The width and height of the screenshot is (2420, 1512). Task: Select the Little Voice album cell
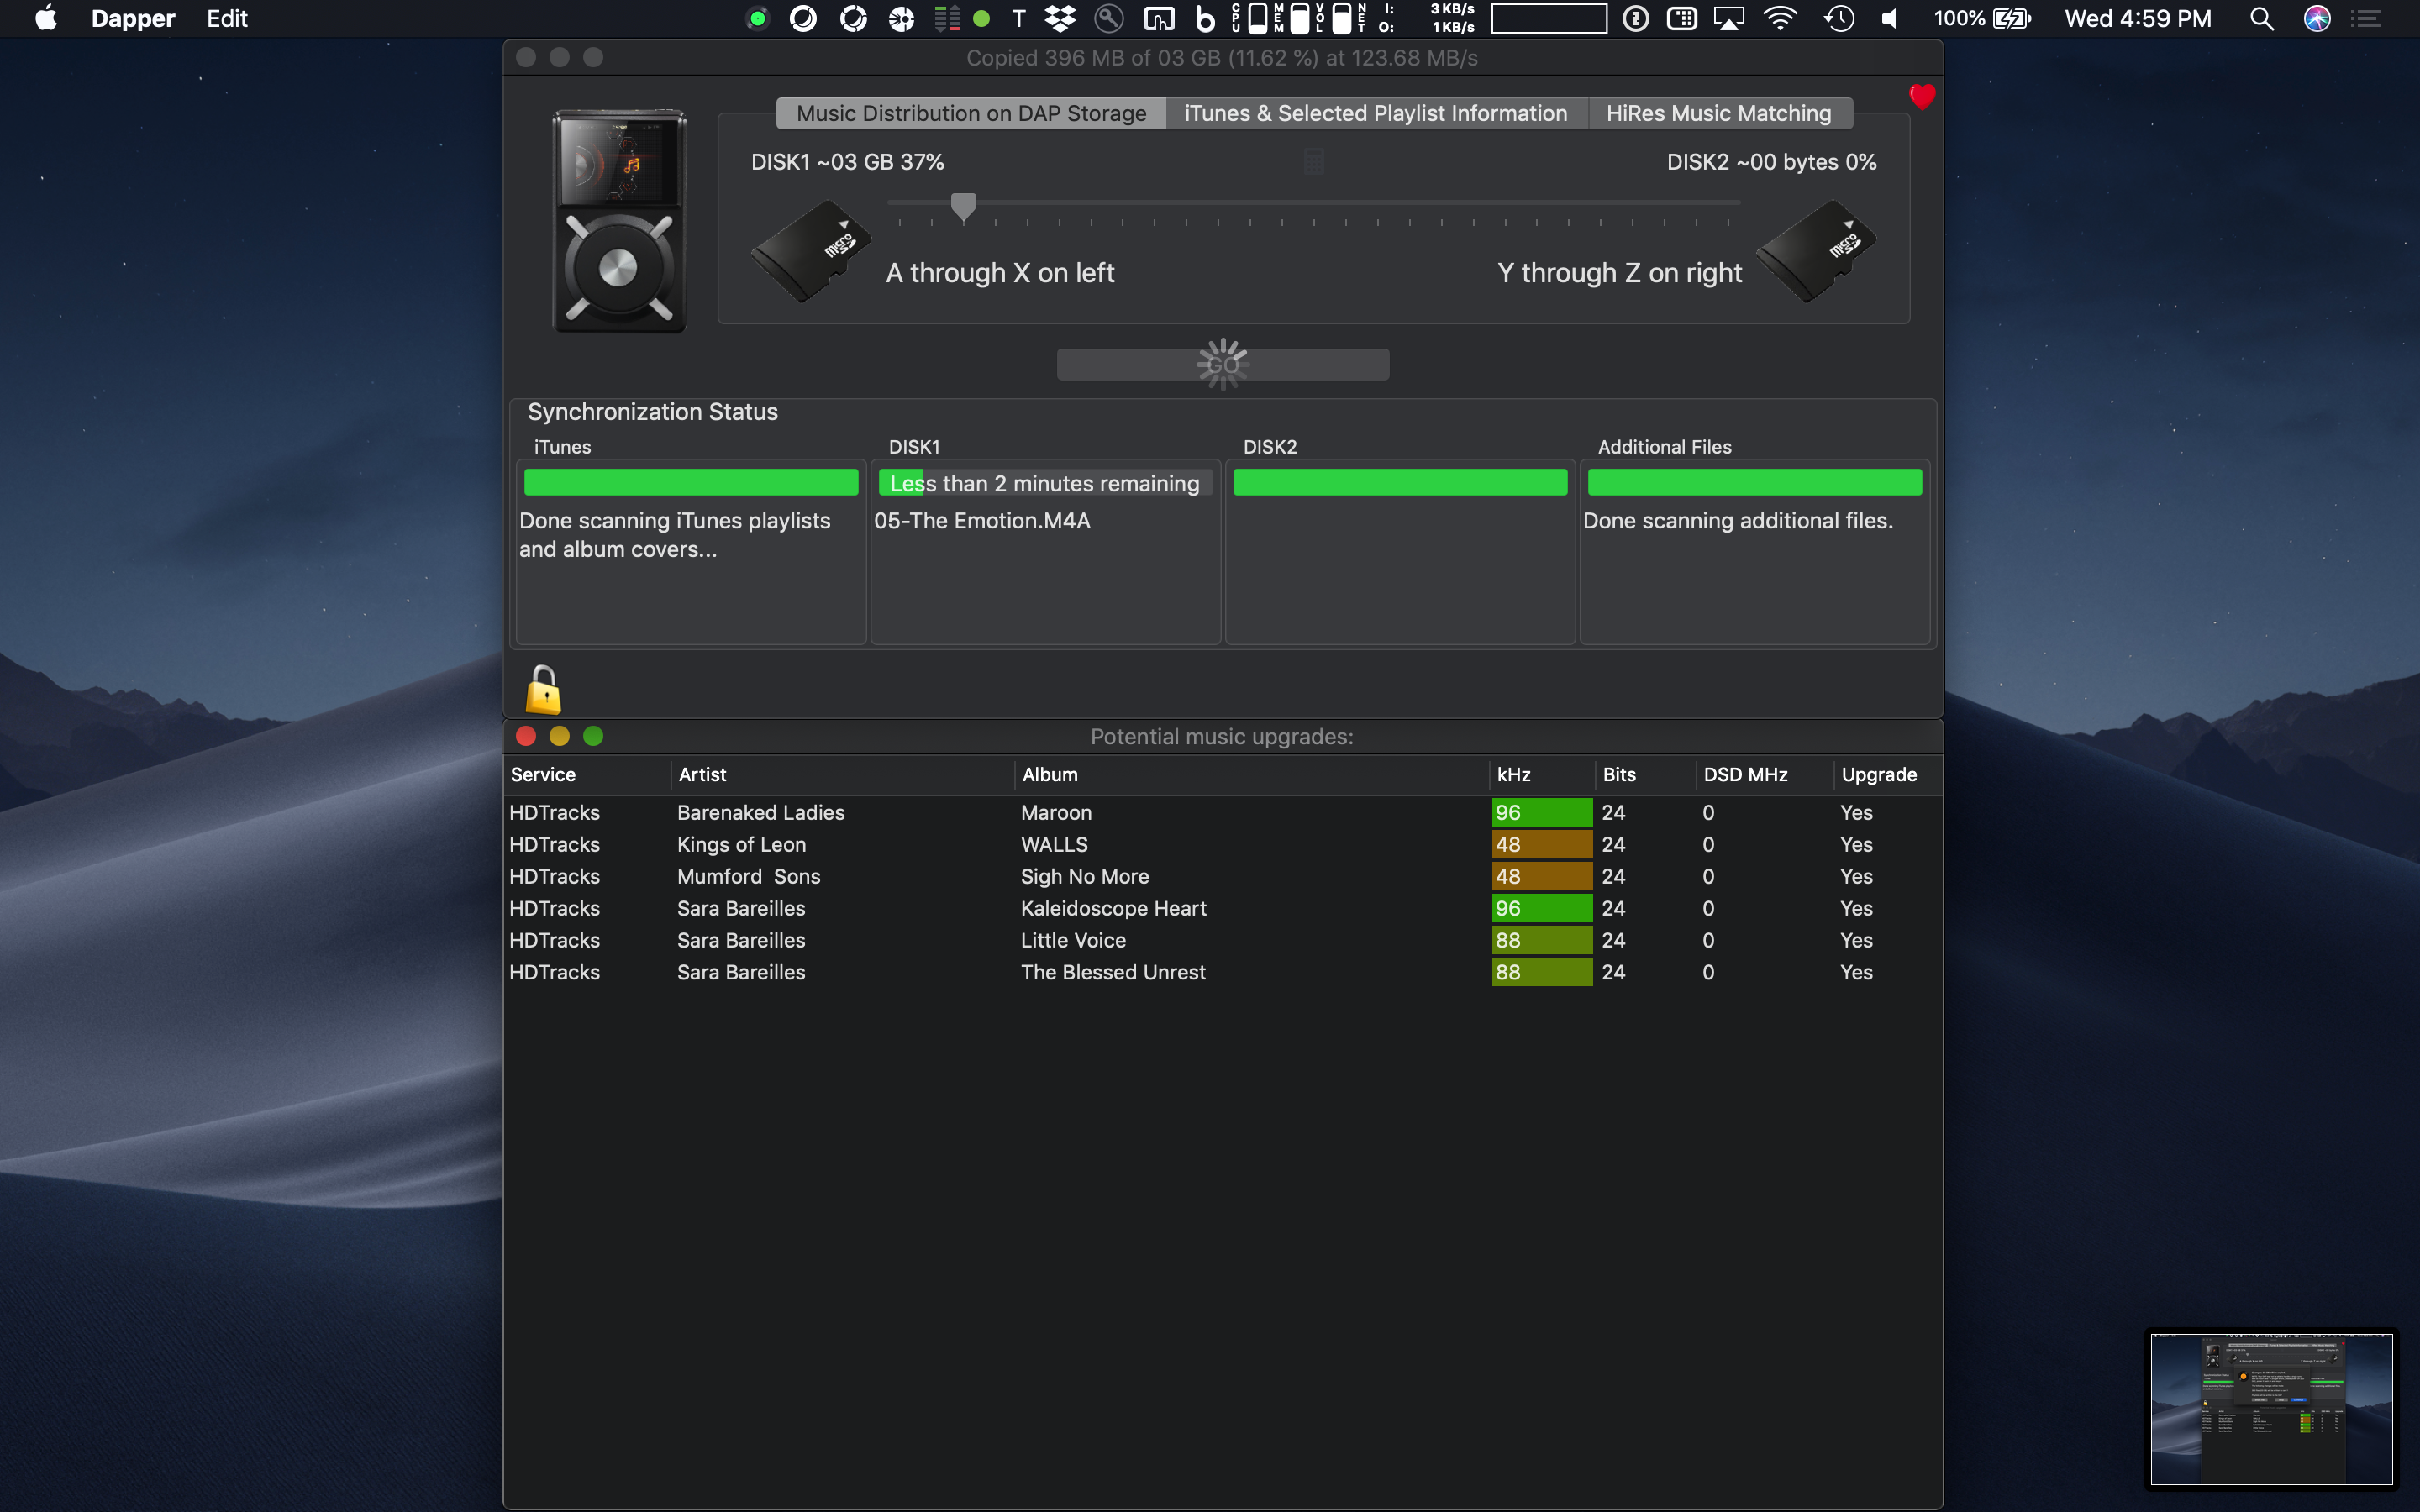click(x=1073, y=940)
